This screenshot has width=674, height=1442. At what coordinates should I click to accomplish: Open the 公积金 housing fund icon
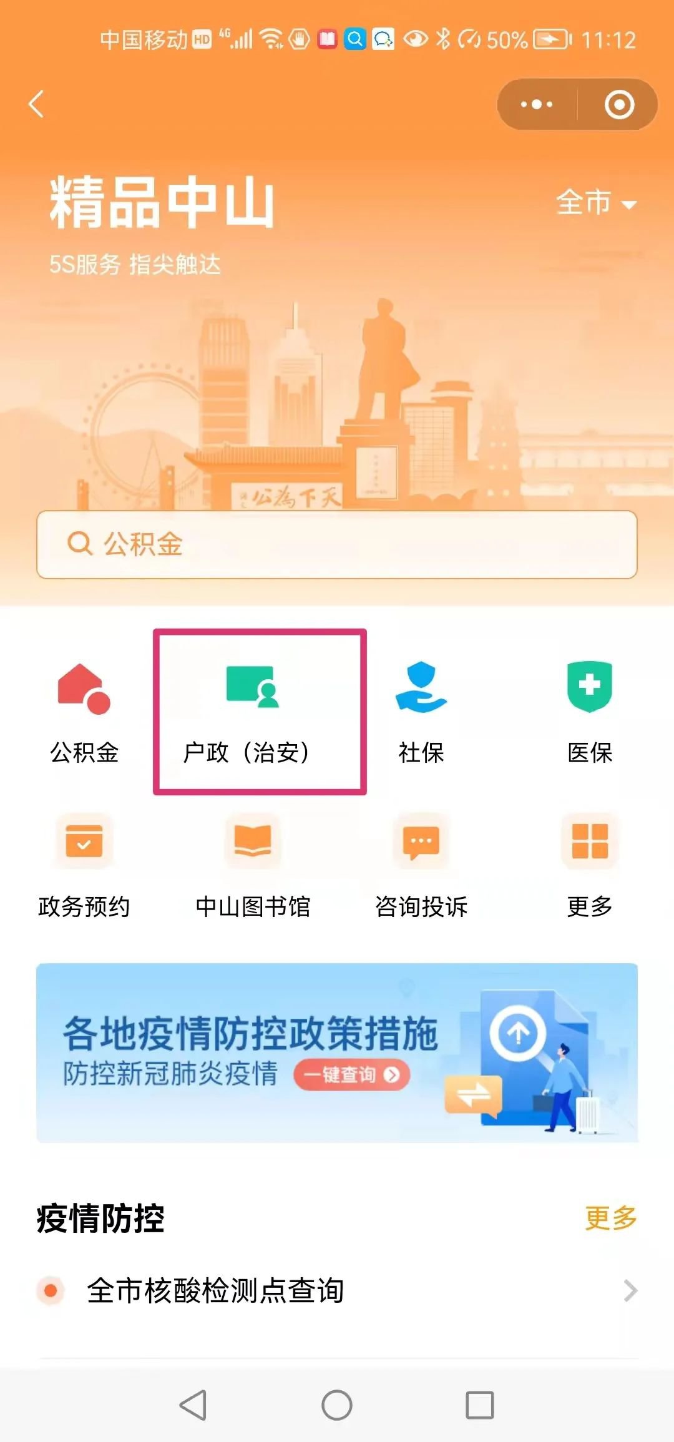tap(84, 688)
